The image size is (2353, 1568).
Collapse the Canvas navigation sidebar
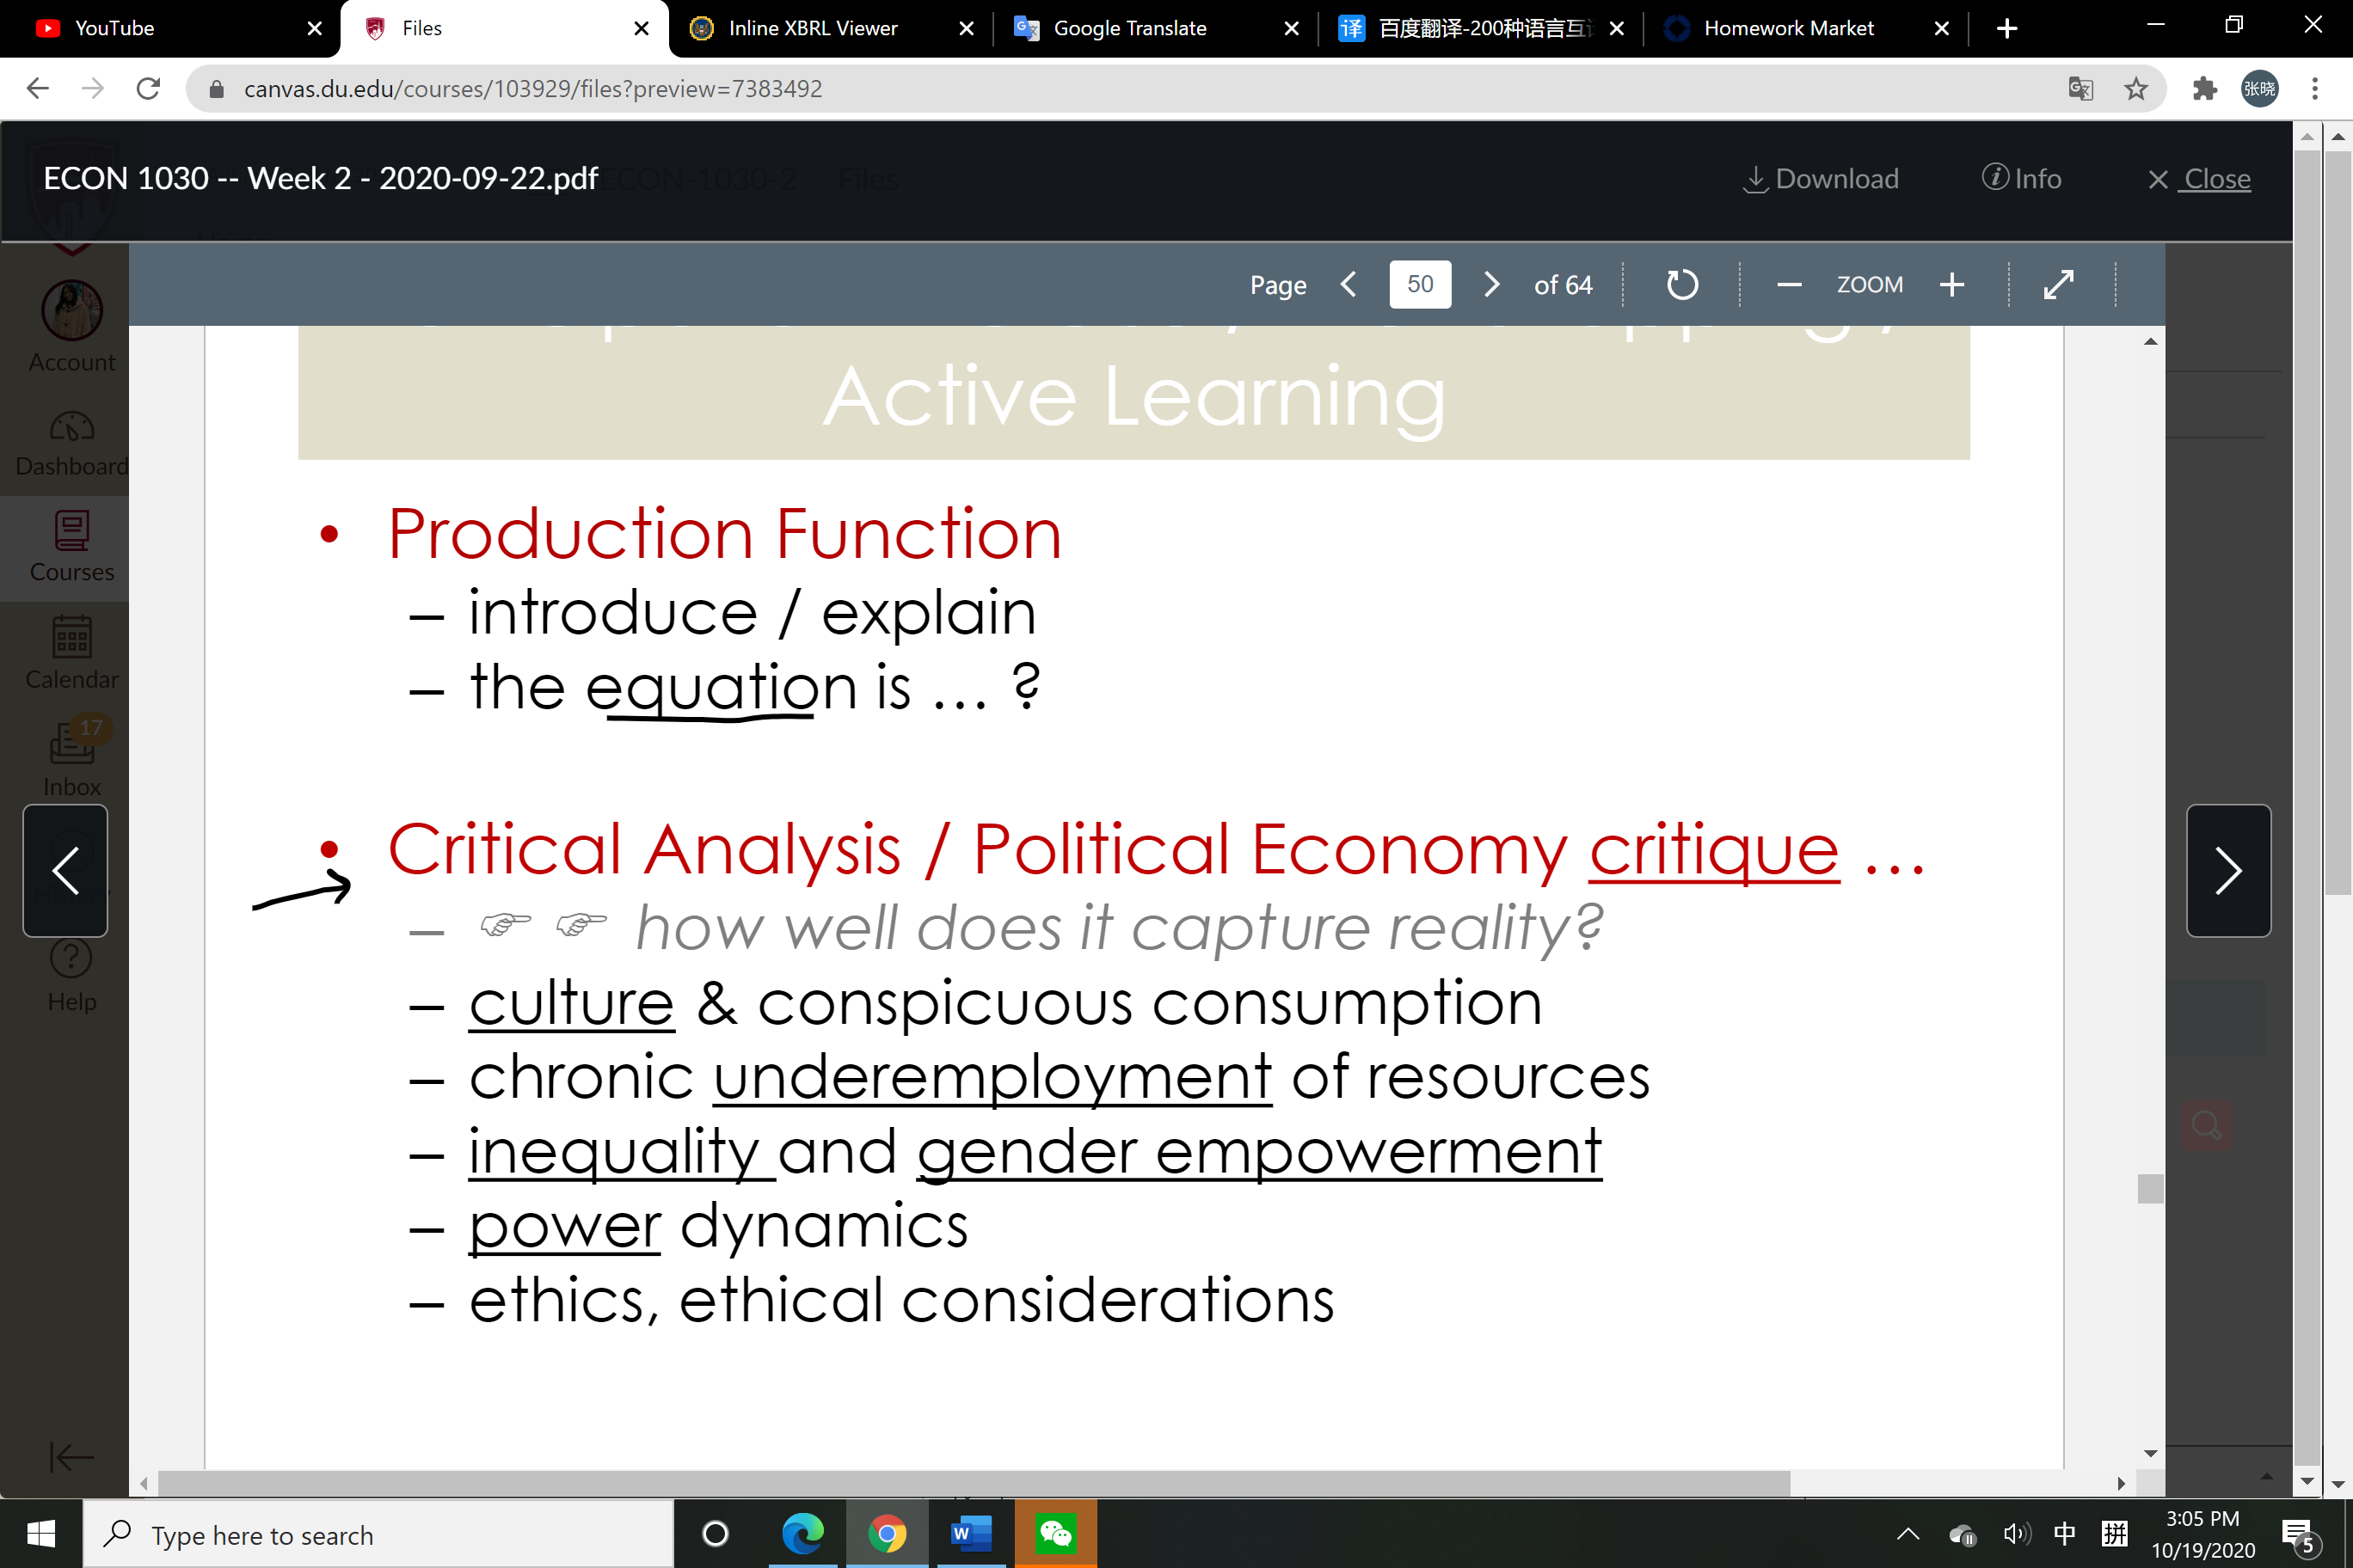71,1457
